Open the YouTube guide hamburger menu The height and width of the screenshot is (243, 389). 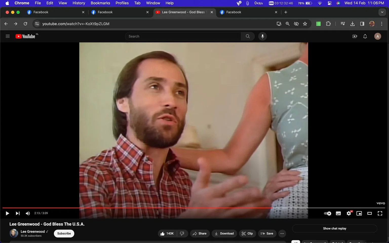pos(8,36)
